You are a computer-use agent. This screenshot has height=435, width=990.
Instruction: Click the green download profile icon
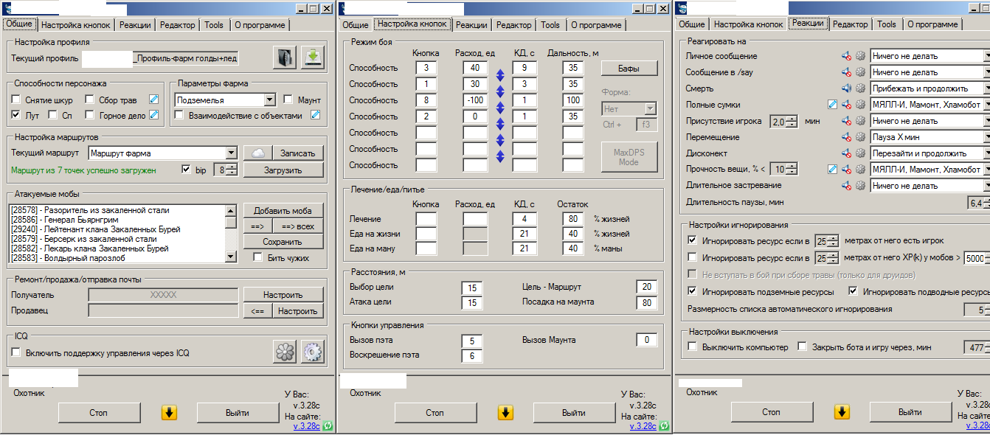pos(313,58)
